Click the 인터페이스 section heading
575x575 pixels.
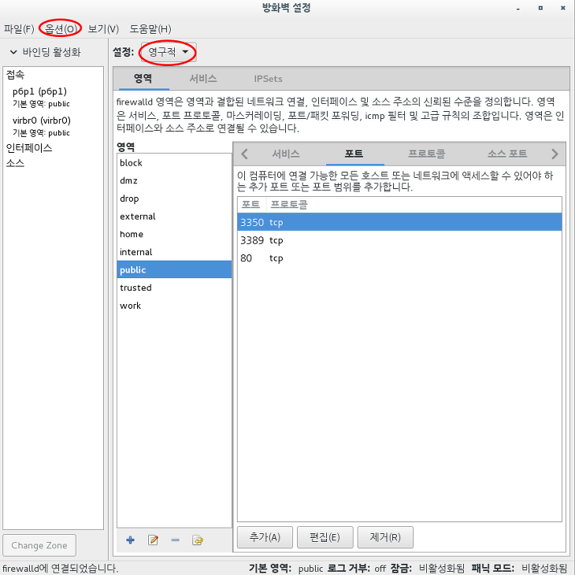pyautogui.click(x=29, y=148)
